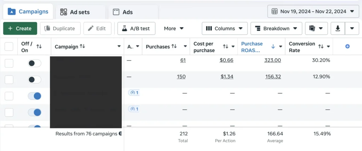Click the 166.64 average ROAS
Screen dimensions: 362x151
[x=275, y=134]
